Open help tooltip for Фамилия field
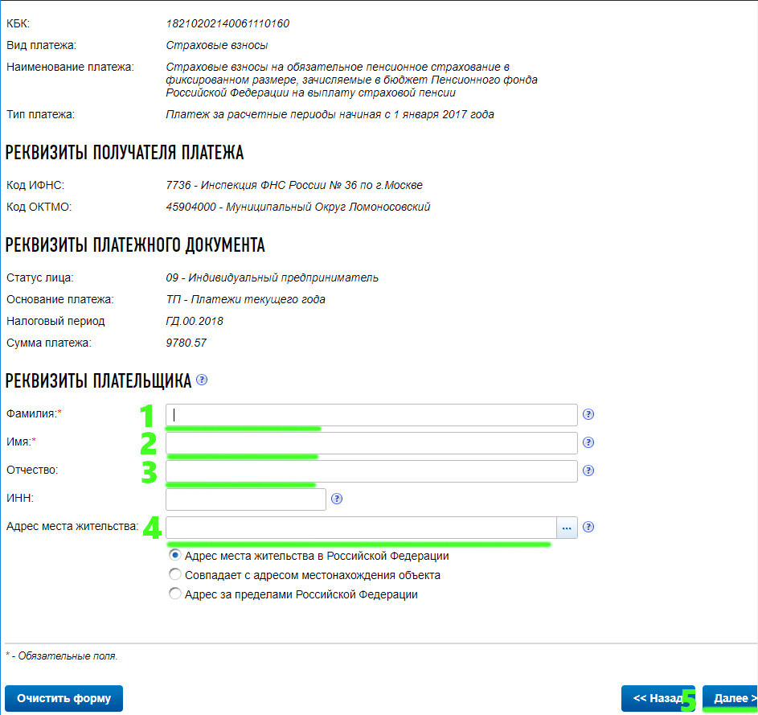758x715 pixels. pos(588,415)
